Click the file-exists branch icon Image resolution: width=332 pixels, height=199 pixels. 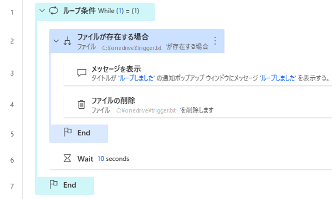pos(67,41)
